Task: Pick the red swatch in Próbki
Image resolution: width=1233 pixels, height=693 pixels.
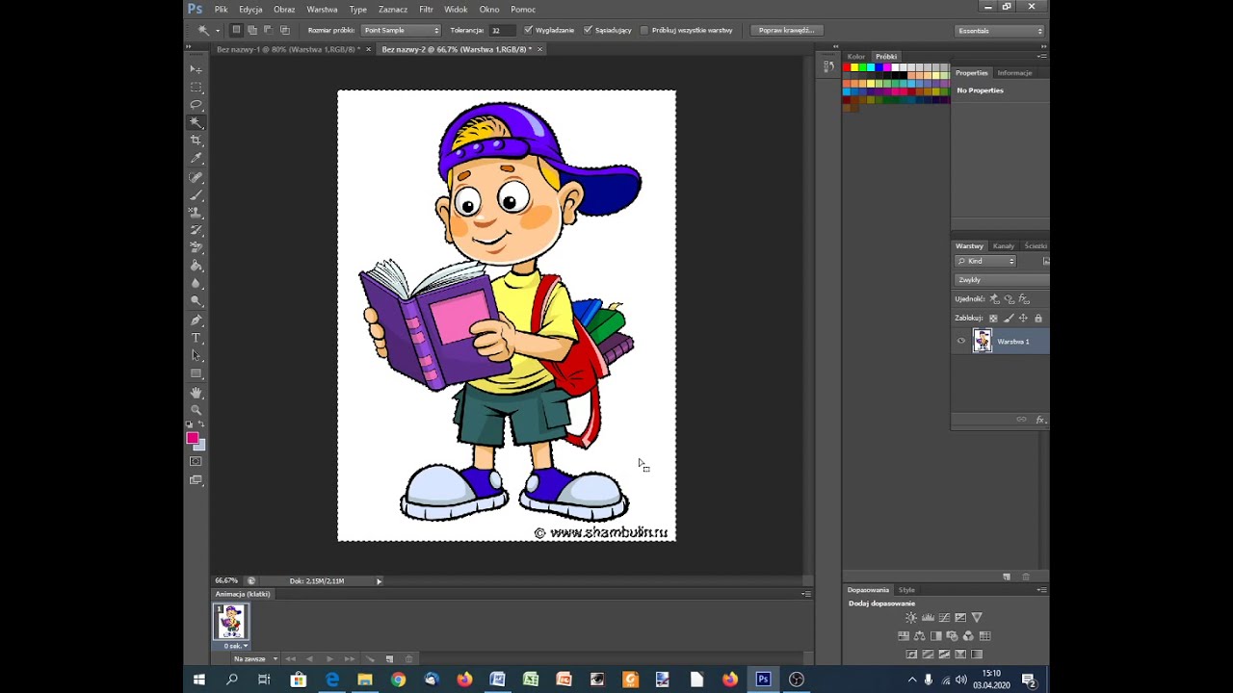Action: point(847,67)
